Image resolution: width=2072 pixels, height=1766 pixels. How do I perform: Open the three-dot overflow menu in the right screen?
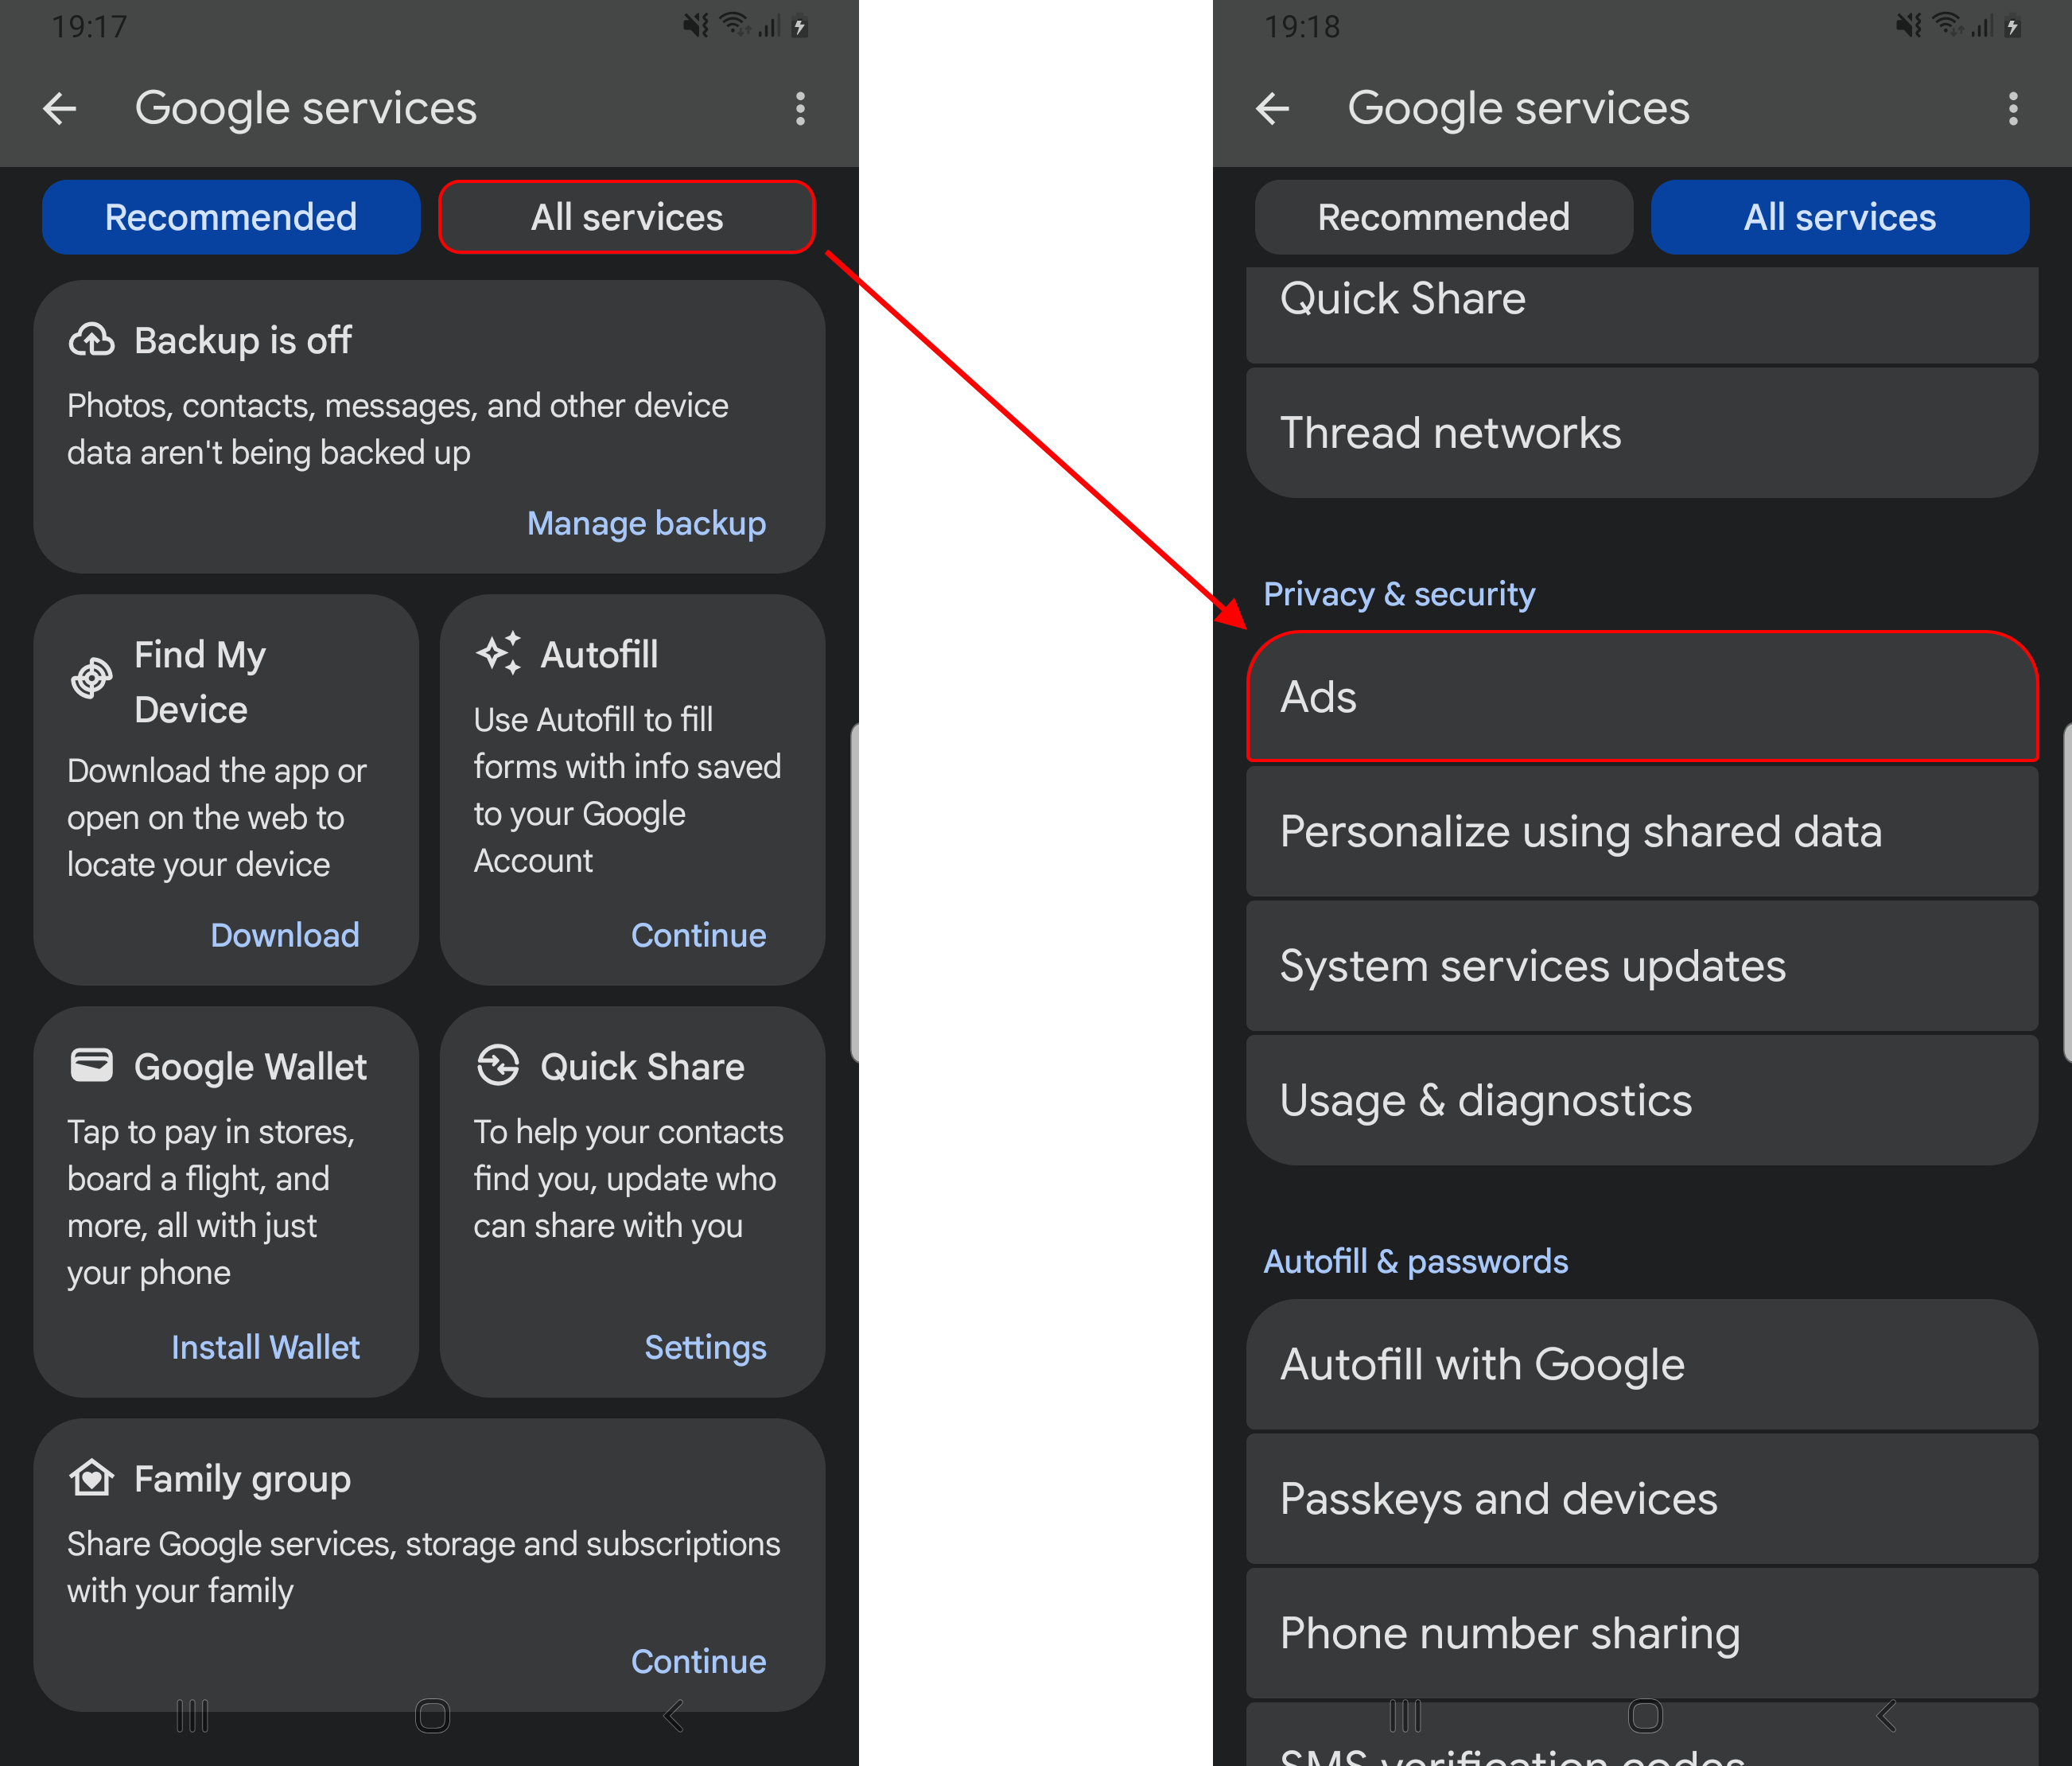(x=2013, y=108)
